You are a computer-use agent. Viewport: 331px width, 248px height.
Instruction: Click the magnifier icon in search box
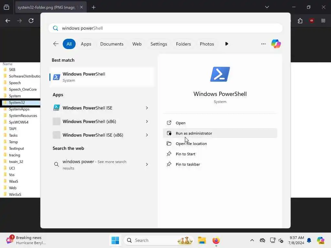click(56, 28)
